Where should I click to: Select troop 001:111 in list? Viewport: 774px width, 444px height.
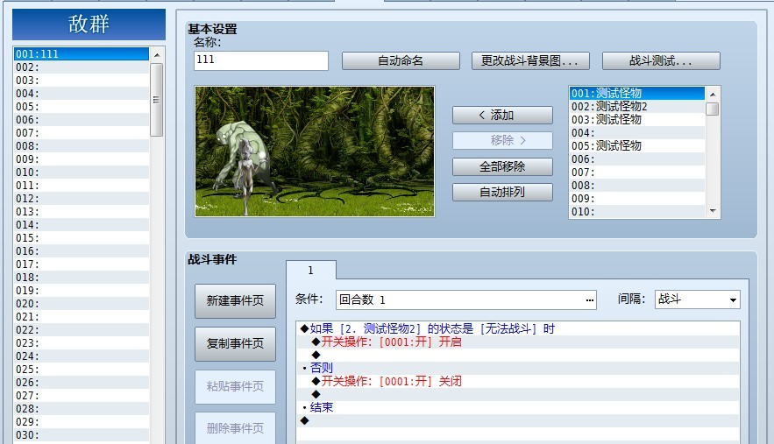point(82,53)
